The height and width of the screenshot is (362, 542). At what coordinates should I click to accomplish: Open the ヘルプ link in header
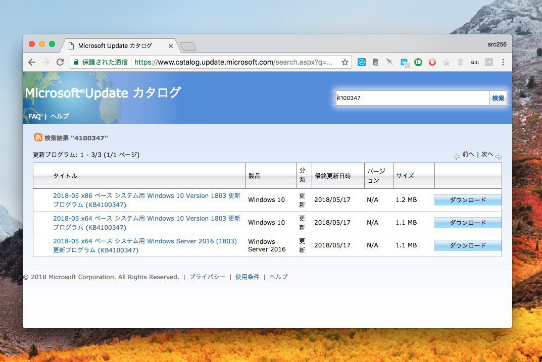(x=60, y=117)
